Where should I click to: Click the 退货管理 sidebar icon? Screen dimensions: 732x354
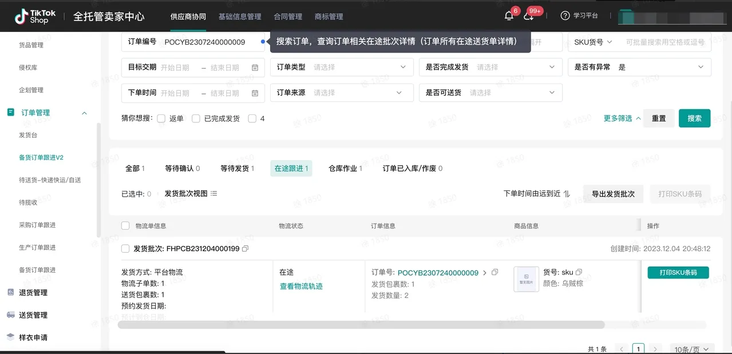click(x=10, y=292)
